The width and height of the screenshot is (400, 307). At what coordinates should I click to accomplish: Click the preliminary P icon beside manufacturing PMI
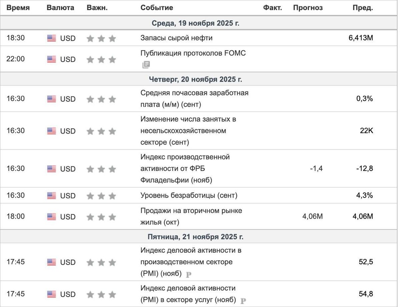click(x=189, y=275)
